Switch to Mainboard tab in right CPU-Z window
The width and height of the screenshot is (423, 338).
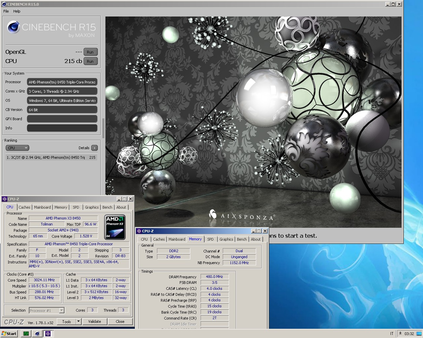pyautogui.click(x=177, y=239)
